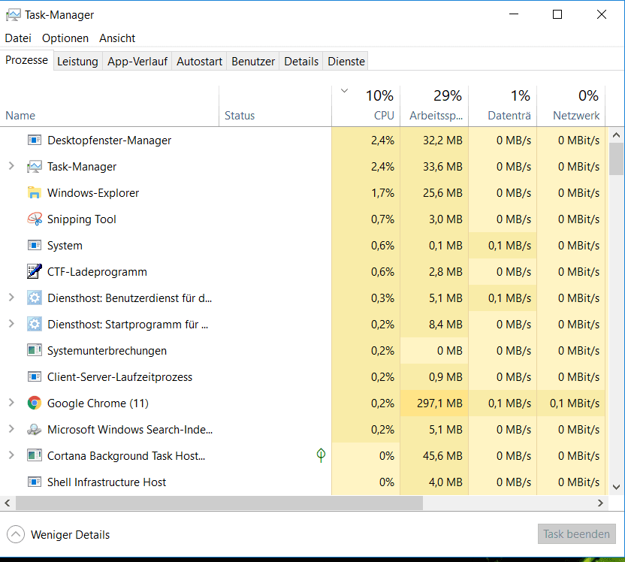Select the Desktopfenster-Manager process name
The width and height of the screenshot is (625, 562).
[109, 140]
